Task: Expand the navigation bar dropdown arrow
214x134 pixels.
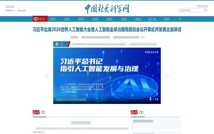Action: point(174,19)
